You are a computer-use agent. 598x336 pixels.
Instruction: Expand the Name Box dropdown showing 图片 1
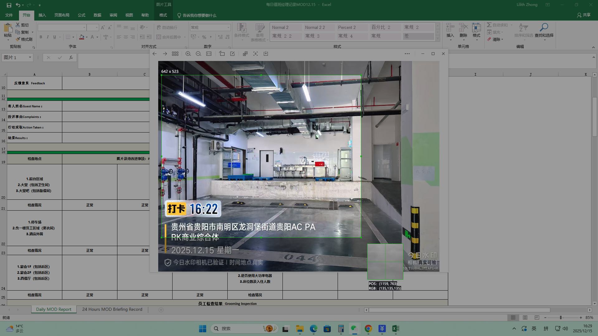click(x=30, y=57)
